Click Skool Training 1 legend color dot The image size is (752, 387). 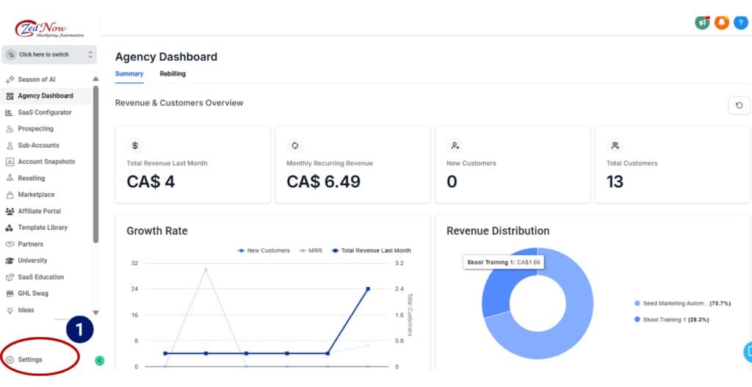[637, 319]
